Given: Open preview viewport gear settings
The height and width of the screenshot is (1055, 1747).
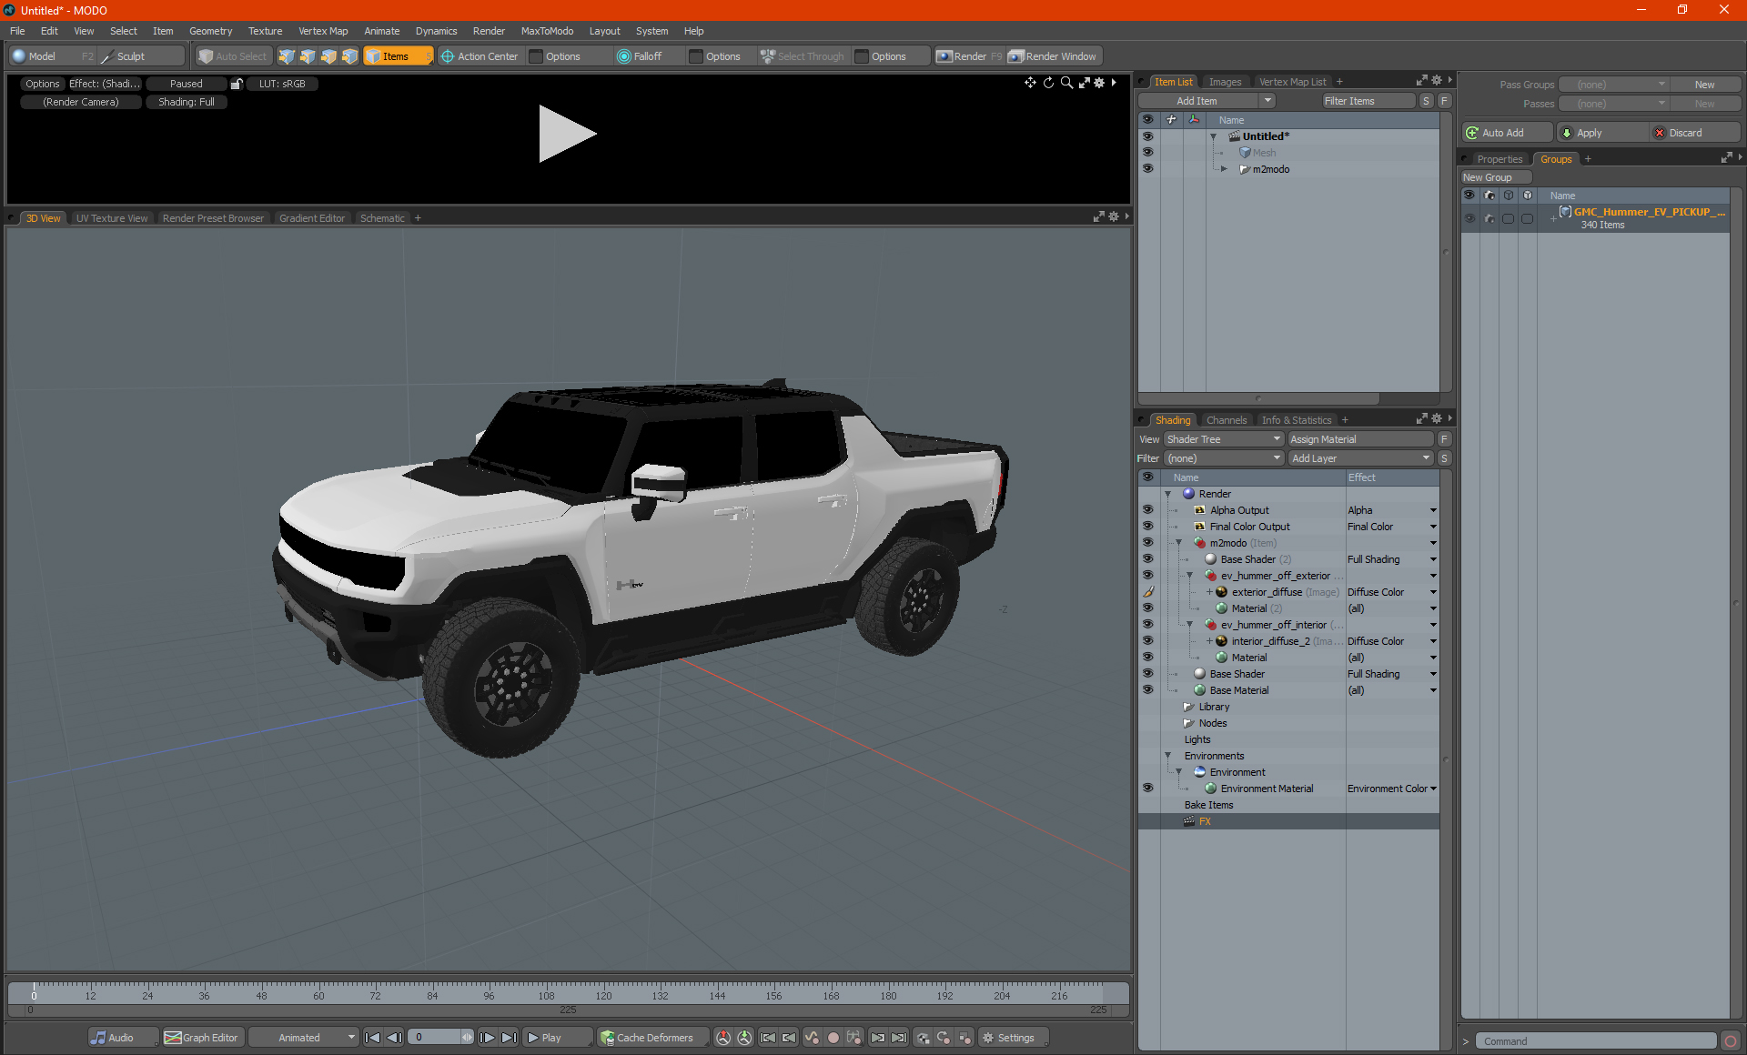Looking at the screenshot, I should (1099, 83).
